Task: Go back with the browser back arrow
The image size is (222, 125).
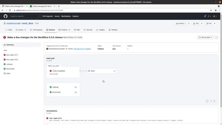Action: click(x=2, y=10)
